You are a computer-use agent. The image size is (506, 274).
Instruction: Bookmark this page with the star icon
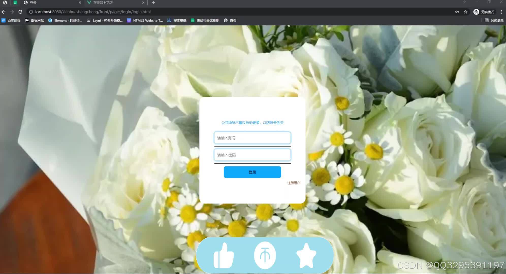click(x=466, y=12)
